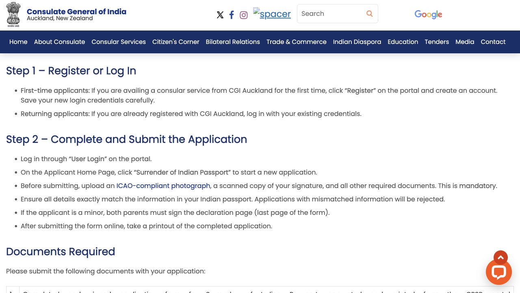Open the Instagram social icon

(244, 15)
